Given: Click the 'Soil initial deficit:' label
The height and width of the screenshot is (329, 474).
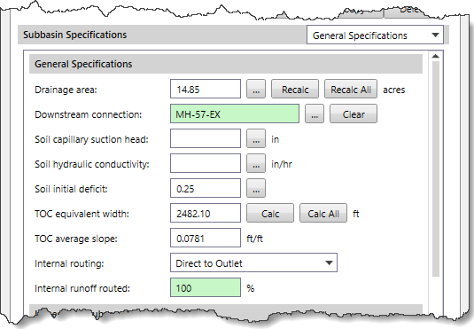Looking at the screenshot, I should point(71,189).
